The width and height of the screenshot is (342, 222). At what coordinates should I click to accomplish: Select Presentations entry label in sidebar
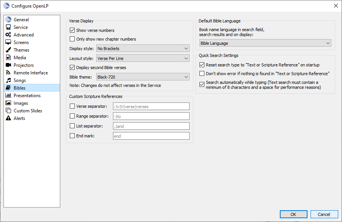[27, 96]
